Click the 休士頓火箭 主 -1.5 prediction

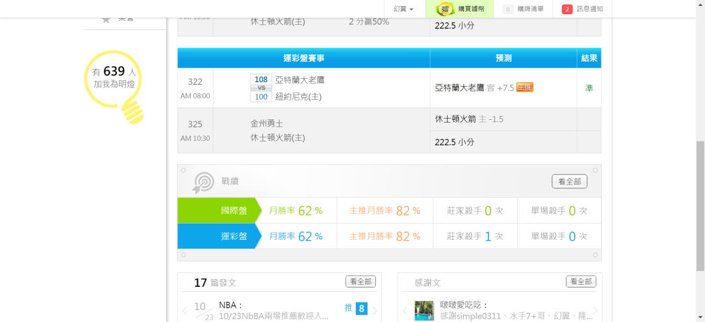pos(469,119)
